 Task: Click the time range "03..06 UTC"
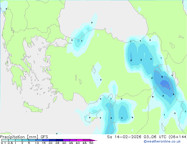click(x=155, y=137)
